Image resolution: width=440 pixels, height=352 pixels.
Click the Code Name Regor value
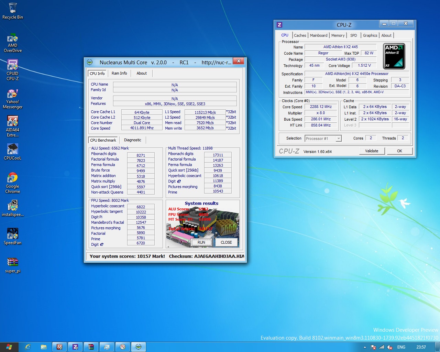coord(323,53)
